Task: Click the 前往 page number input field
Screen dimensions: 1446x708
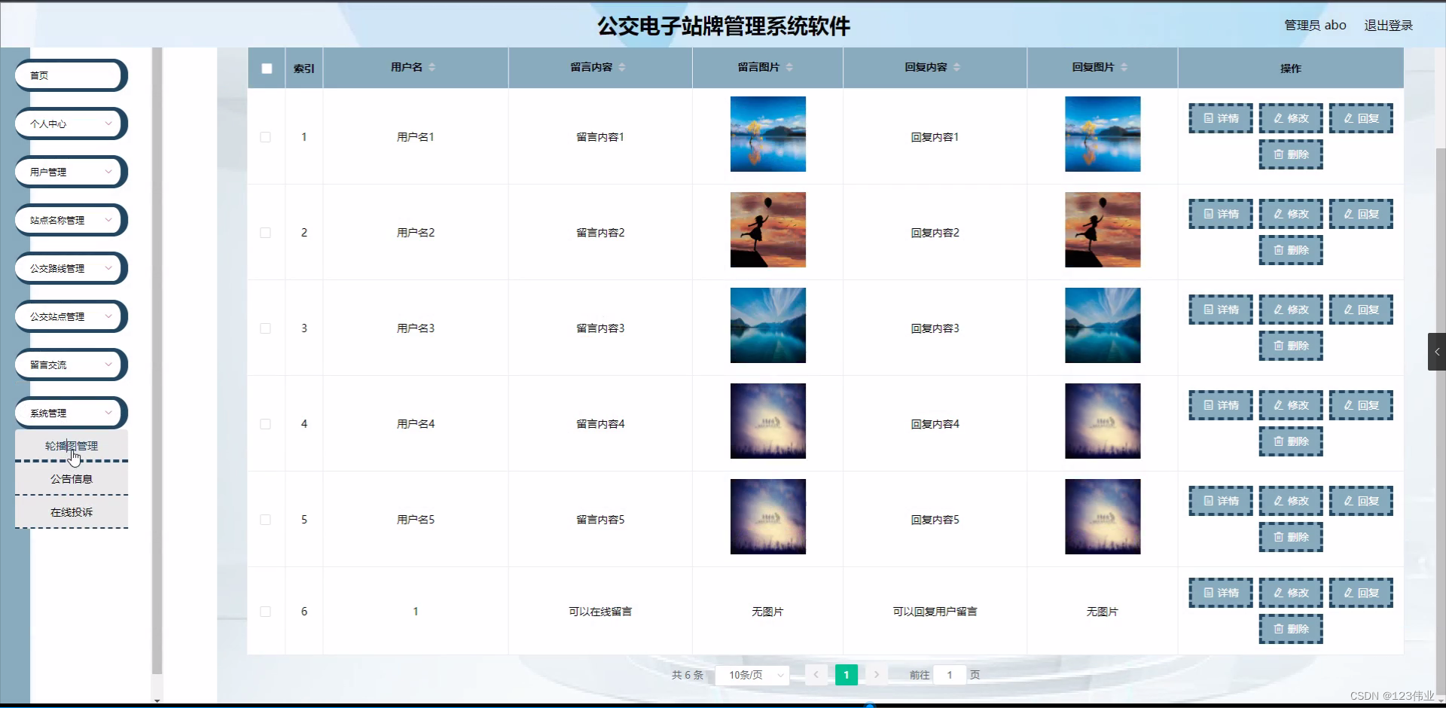Action: point(950,675)
